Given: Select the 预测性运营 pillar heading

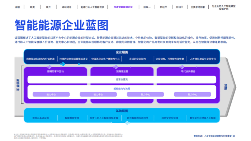Looking at the screenshot, I should click(x=122, y=71).
